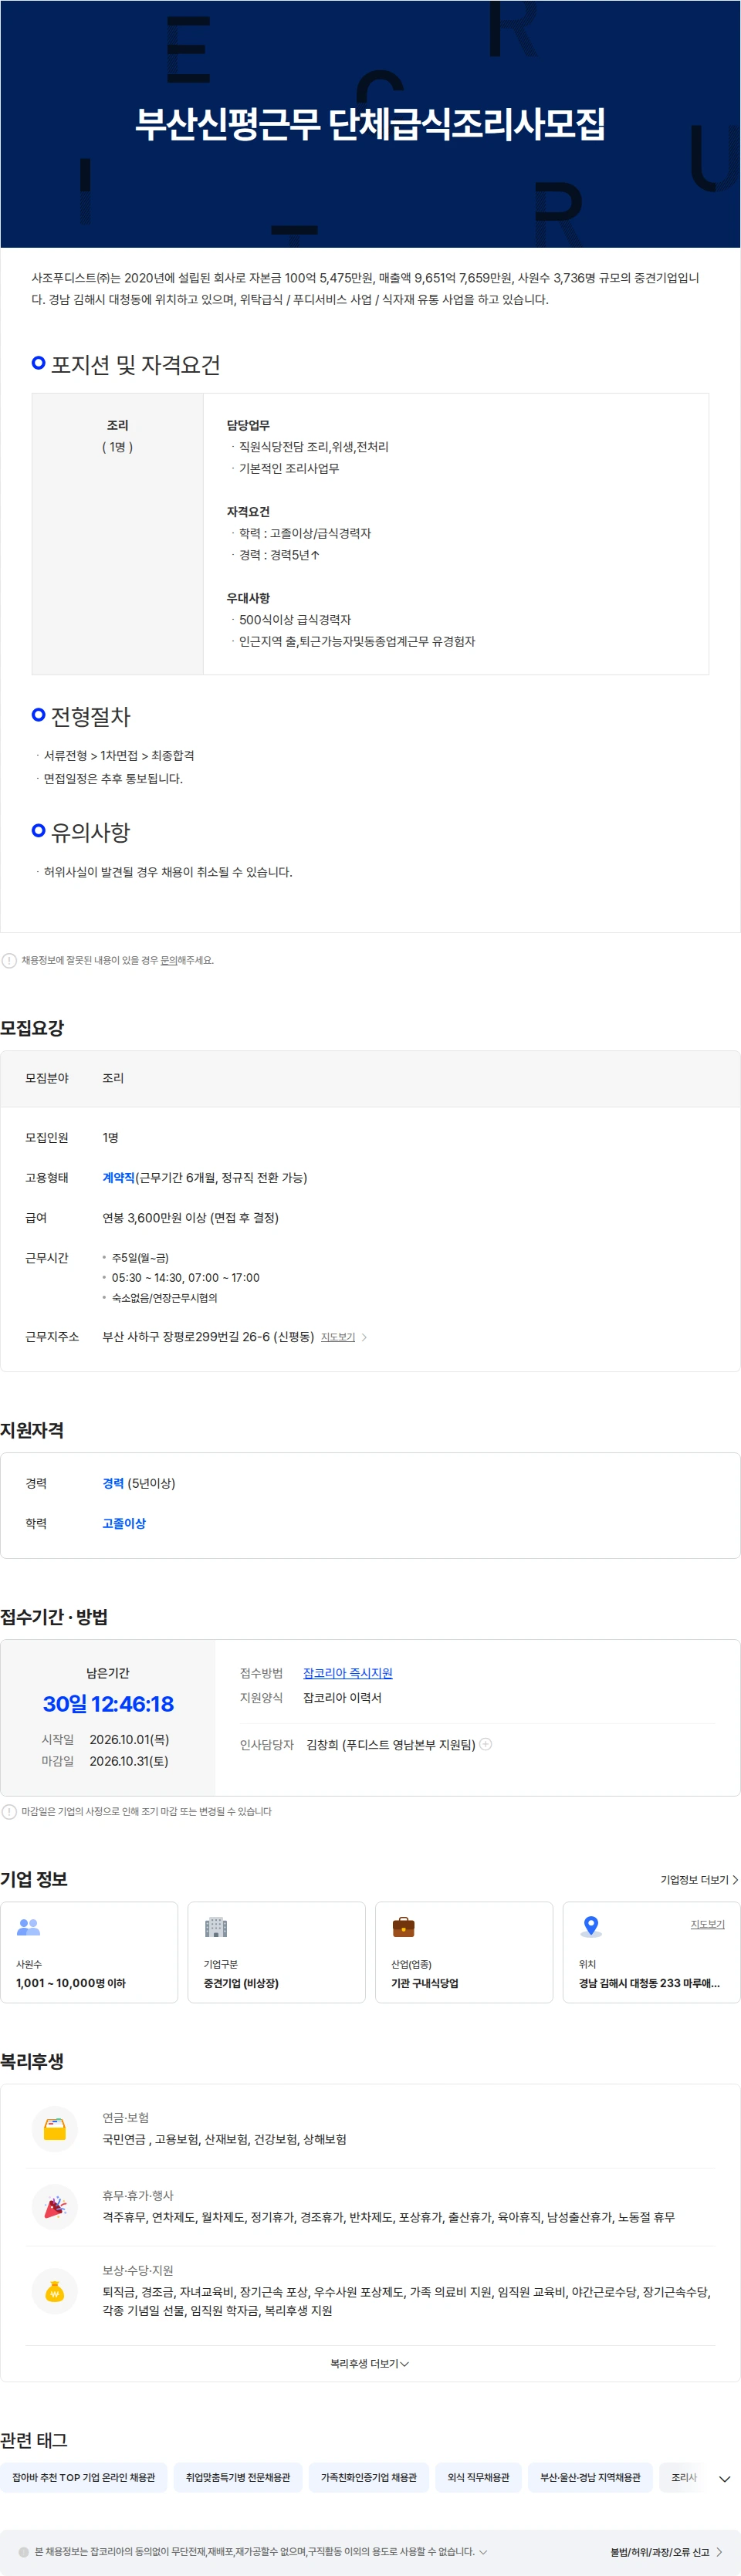Click the info icon beside 채용정보 notice
Image resolution: width=741 pixels, height=2576 pixels.
[9, 960]
